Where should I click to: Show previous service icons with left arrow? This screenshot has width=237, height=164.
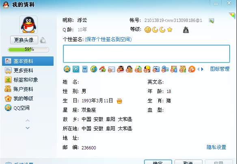coord(198,69)
